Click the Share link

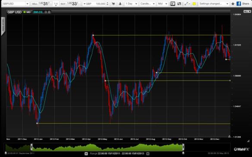click(246, 4)
